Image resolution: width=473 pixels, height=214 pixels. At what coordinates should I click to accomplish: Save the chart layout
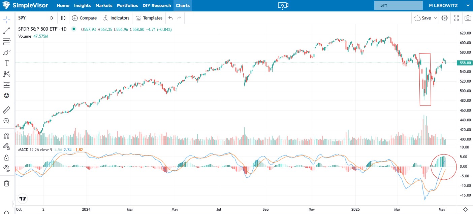[x=422, y=18]
